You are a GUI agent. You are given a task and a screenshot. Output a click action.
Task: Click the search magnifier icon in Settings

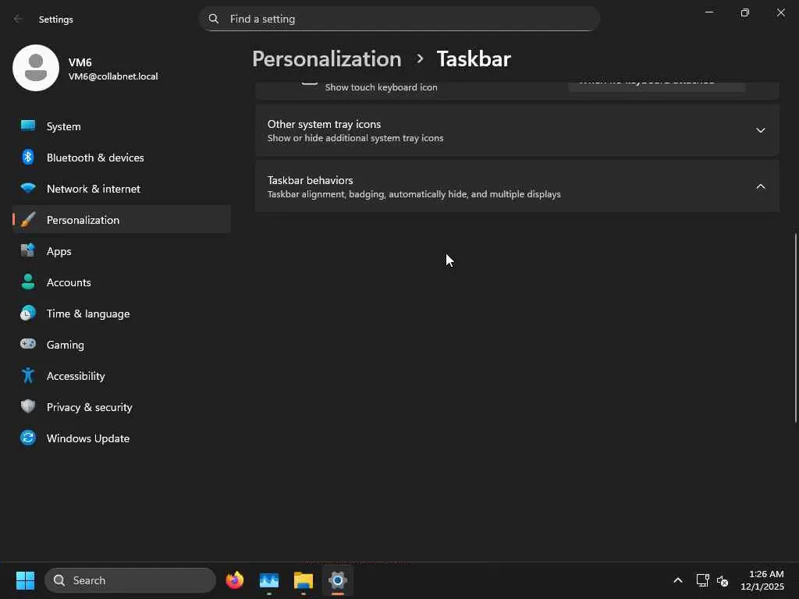click(x=214, y=19)
